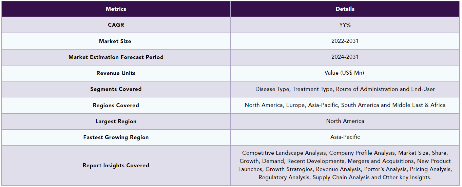Image resolution: width=462 pixels, height=187 pixels.
Task: Select the Market Size label cell
Action: pos(116,41)
